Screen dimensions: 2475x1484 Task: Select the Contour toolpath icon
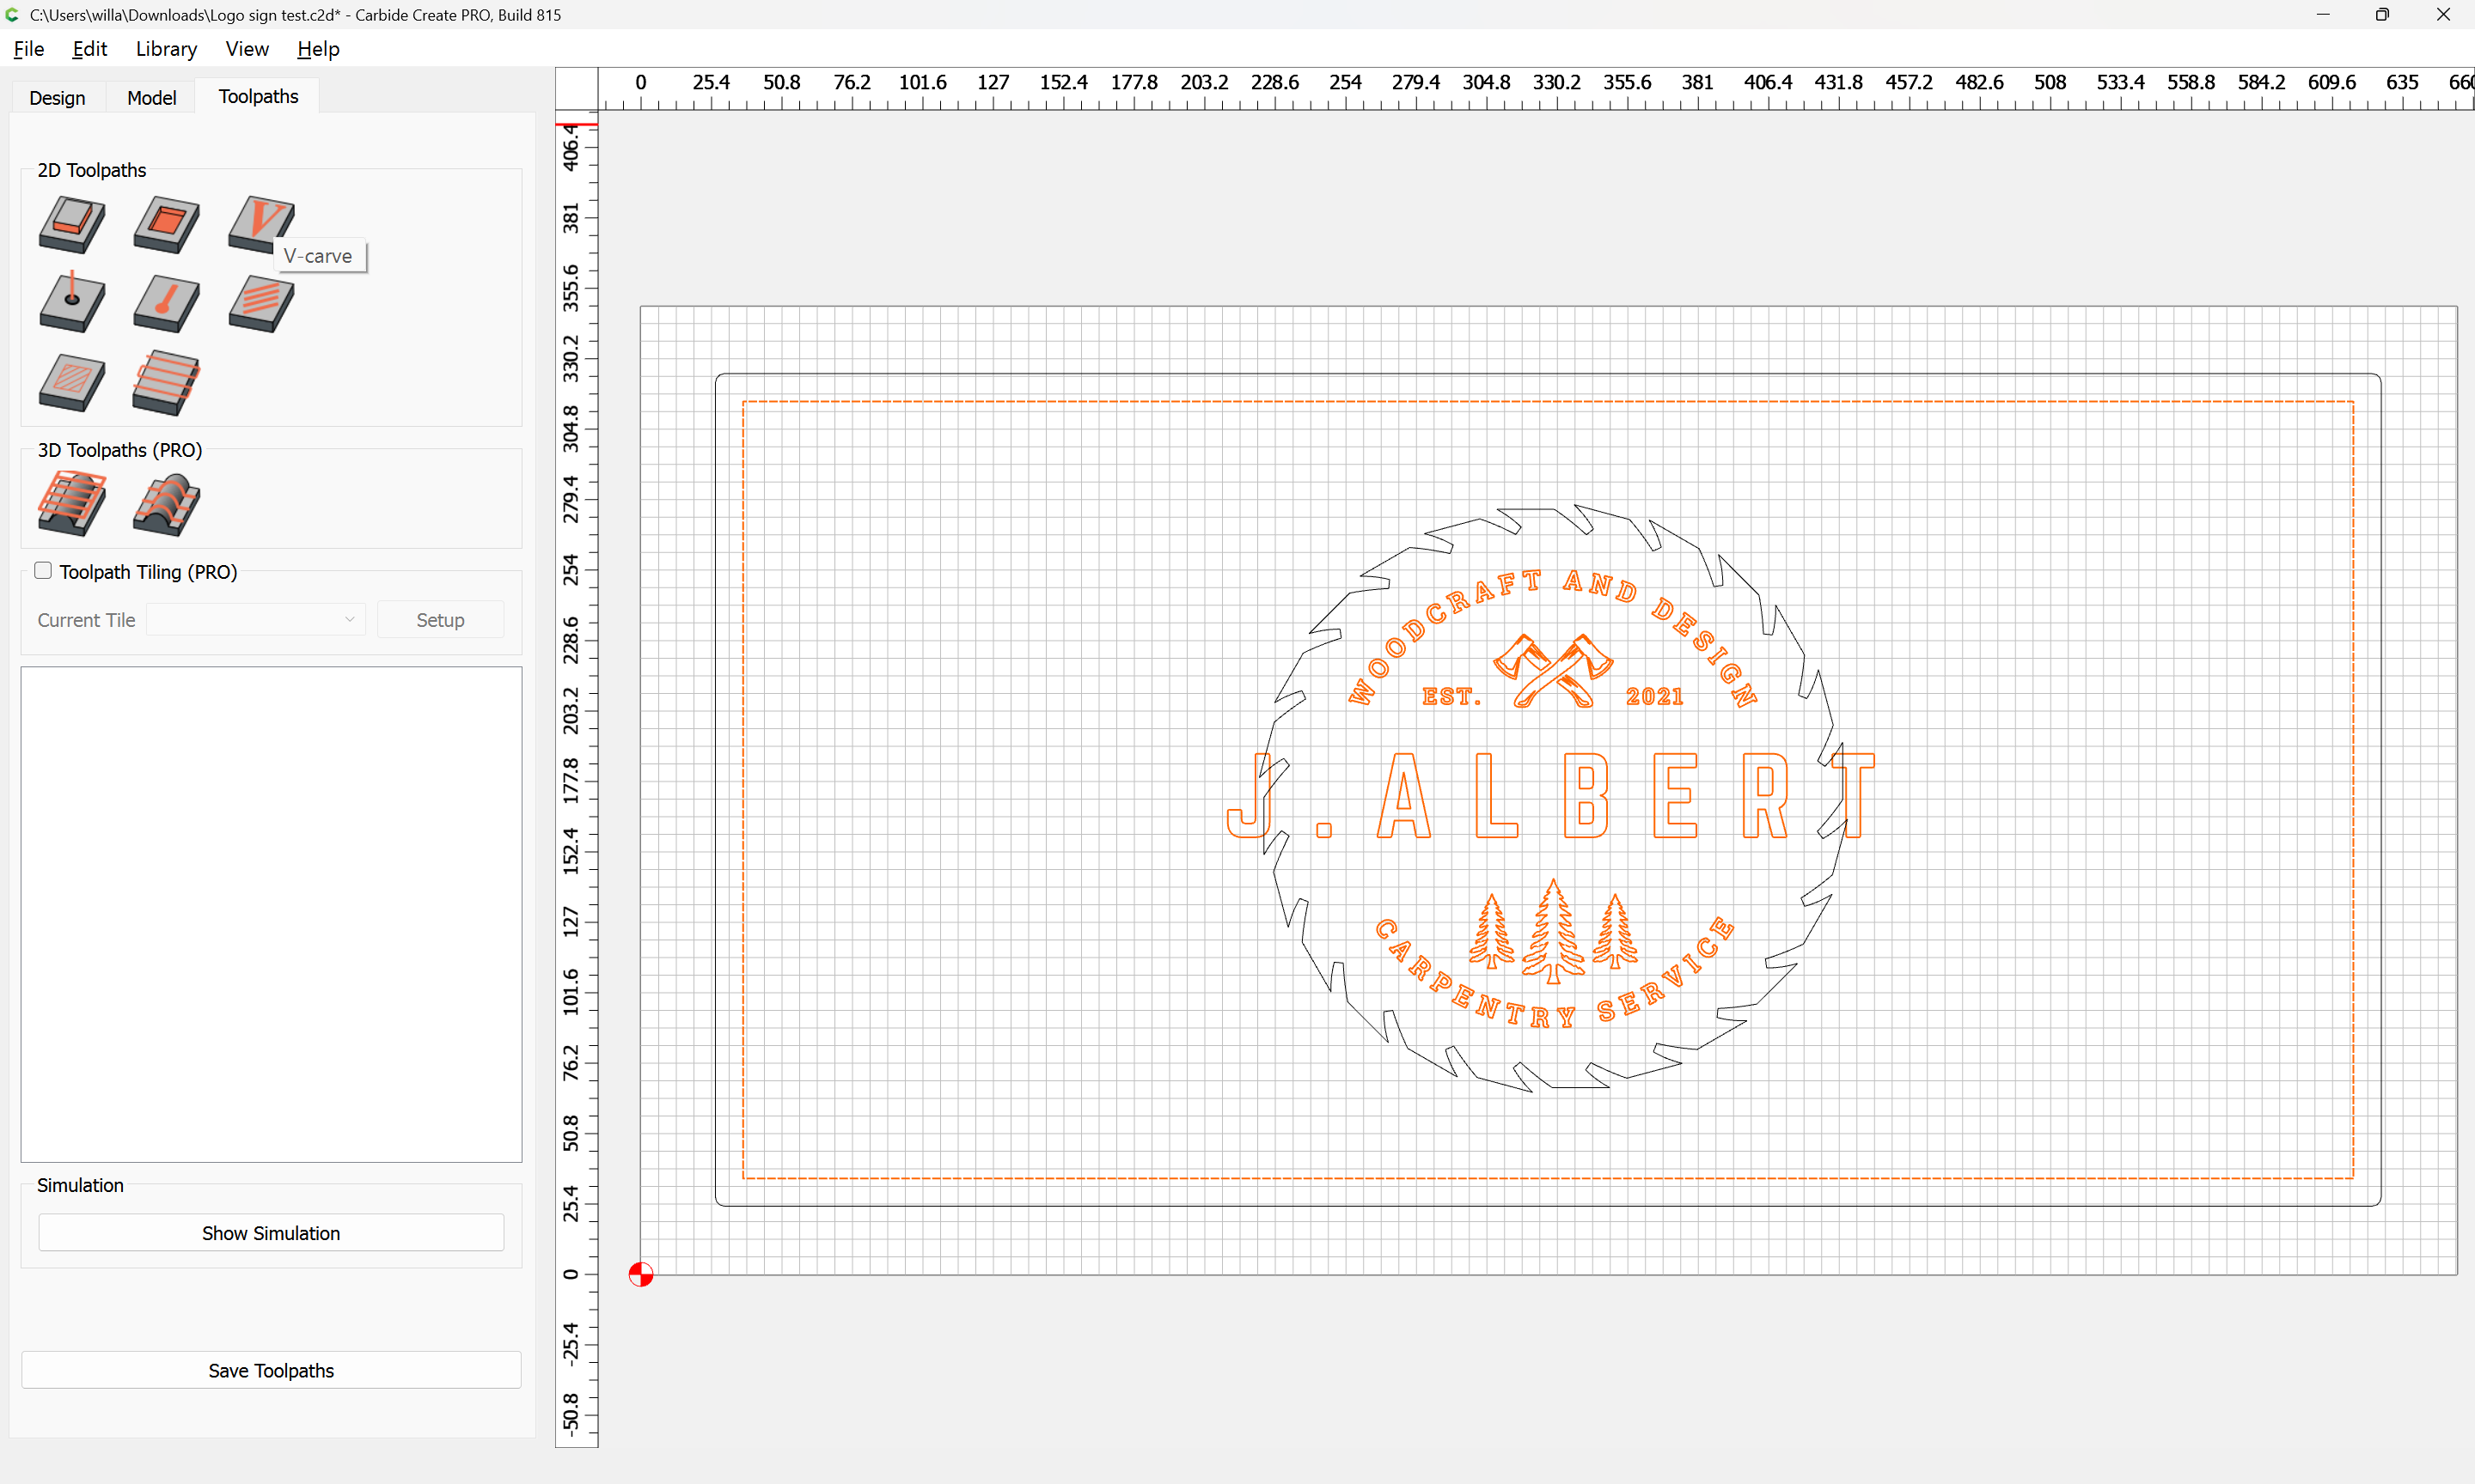pos(72,224)
